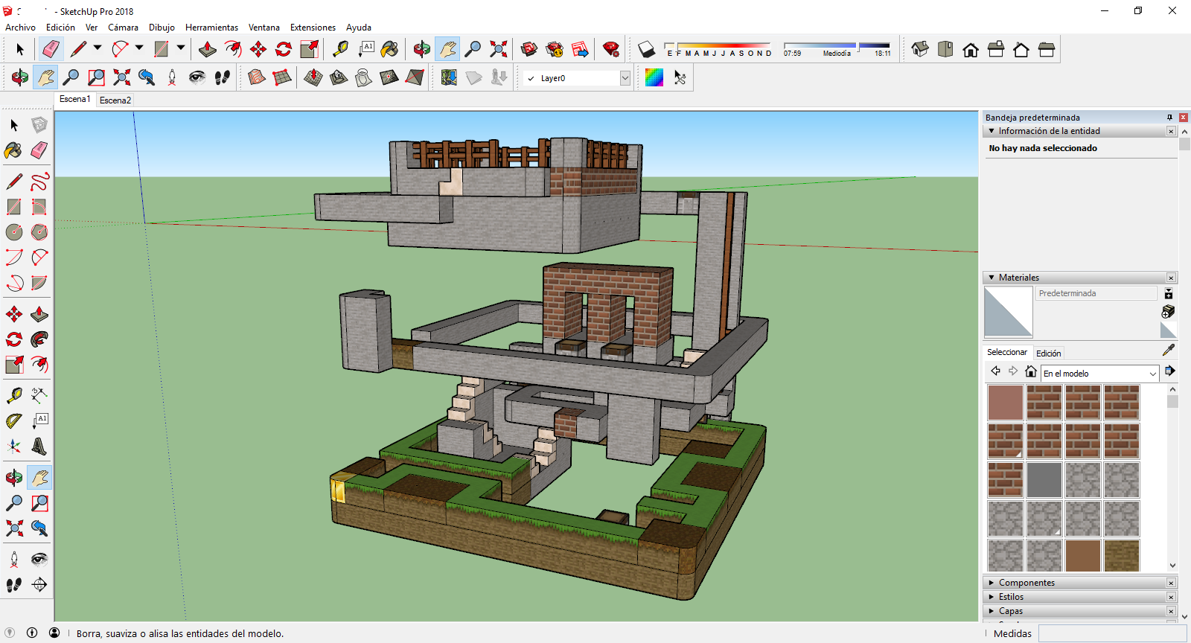Show the secondary selection pane in Materials
This screenshot has width=1191, height=643.
pyautogui.click(x=1169, y=294)
